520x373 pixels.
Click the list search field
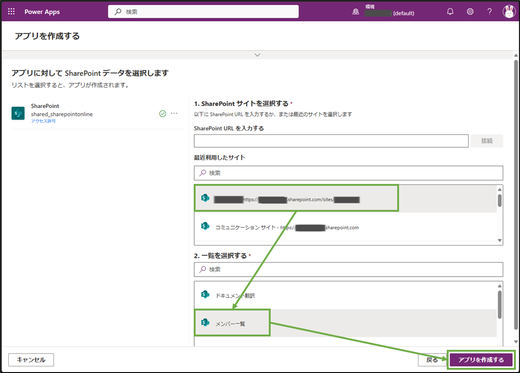[x=348, y=269]
